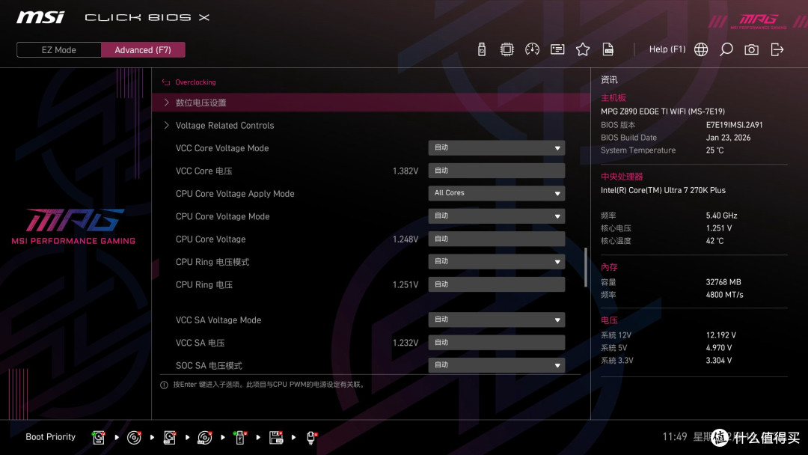Click Help (F1) button
Screen dimensions: 808x455
coord(667,49)
